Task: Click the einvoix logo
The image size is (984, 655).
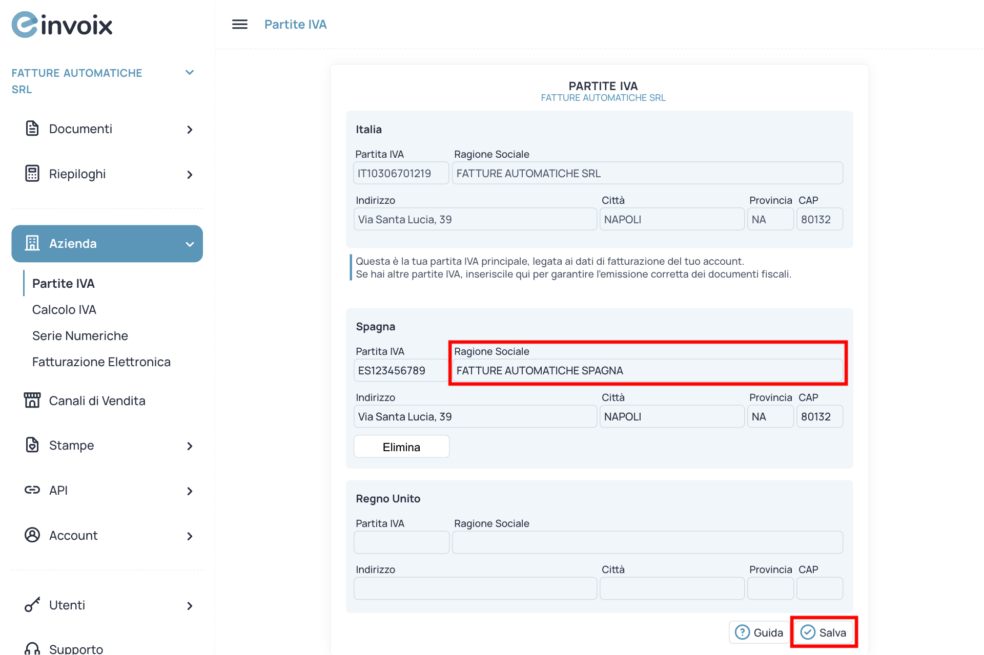Action: pyautogui.click(x=62, y=25)
